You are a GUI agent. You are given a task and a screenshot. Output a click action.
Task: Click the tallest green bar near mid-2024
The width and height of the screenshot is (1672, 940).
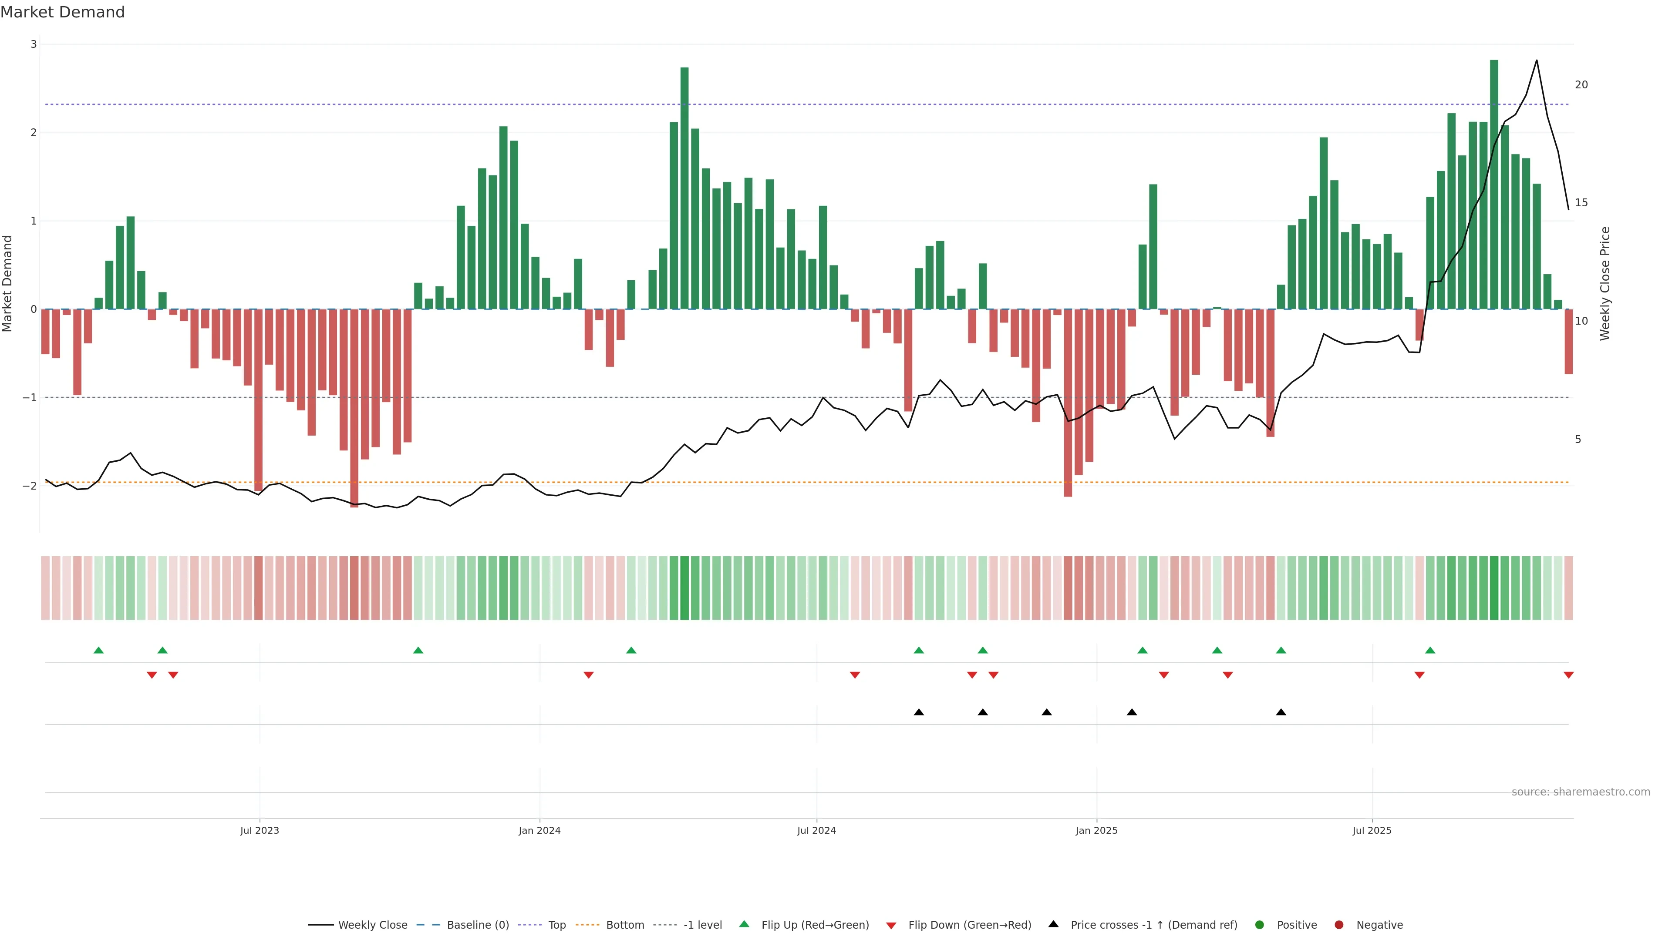[684, 188]
